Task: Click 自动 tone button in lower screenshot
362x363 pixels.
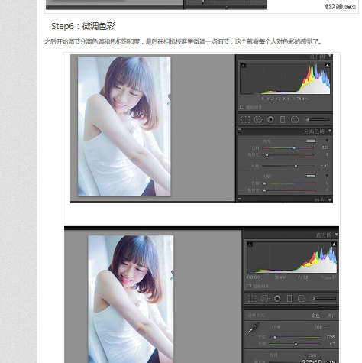Action: point(312,355)
